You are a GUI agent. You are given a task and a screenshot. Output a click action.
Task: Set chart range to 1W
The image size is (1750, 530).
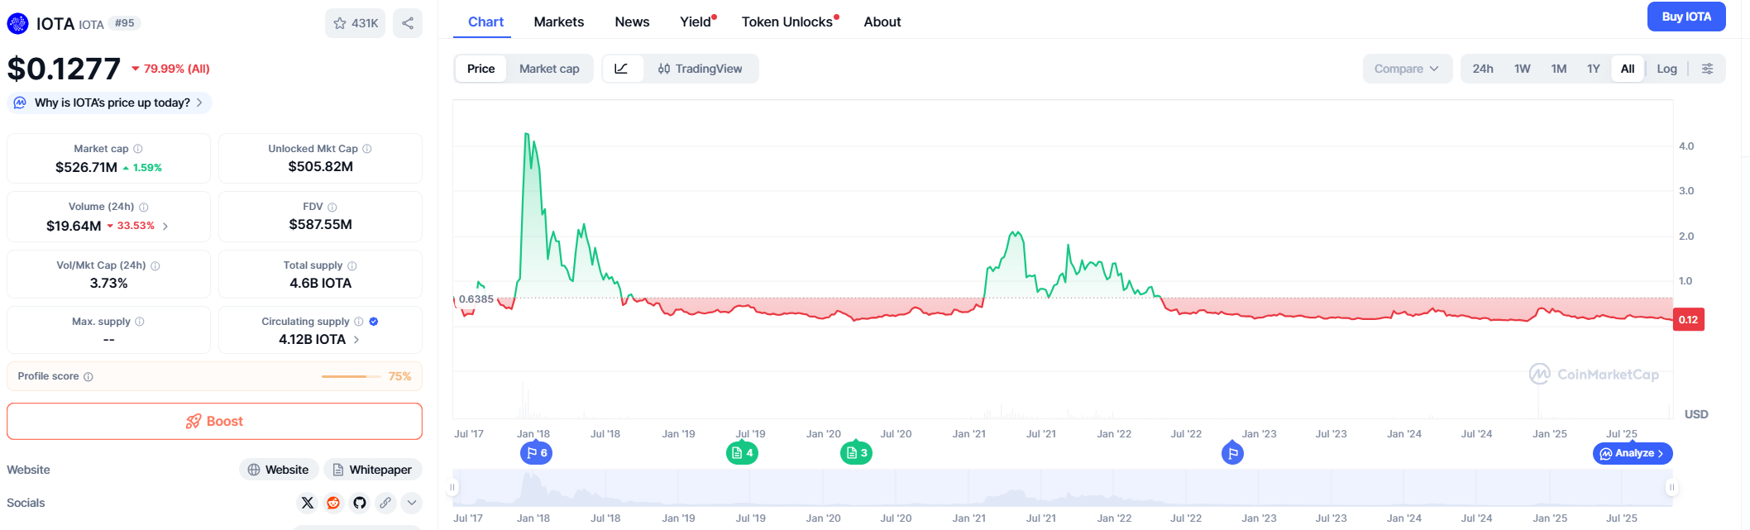pos(1523,69)
